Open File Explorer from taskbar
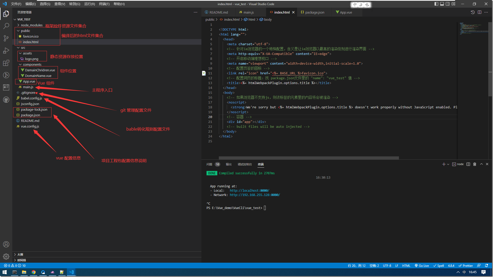The width and height of the screenshot is (493, 277). tap(24, 272)
